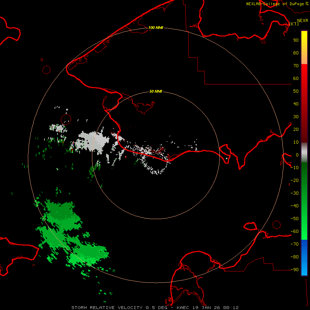Screen dimensions: 310x310
Task: Click the 100 NMI range ring label
Action: point(156,28)
